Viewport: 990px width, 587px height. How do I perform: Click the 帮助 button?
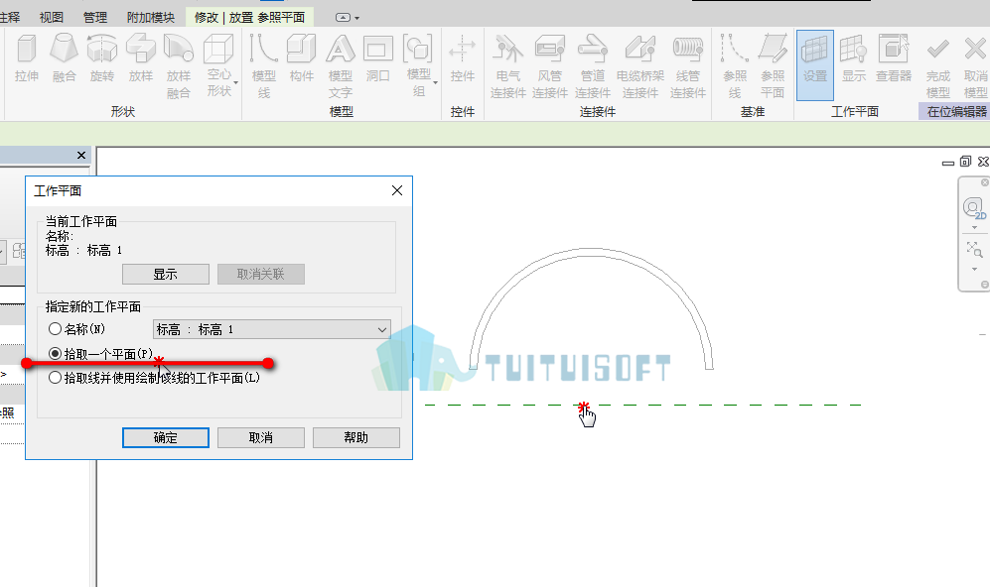pyautogui.click(x=356, y=437)
